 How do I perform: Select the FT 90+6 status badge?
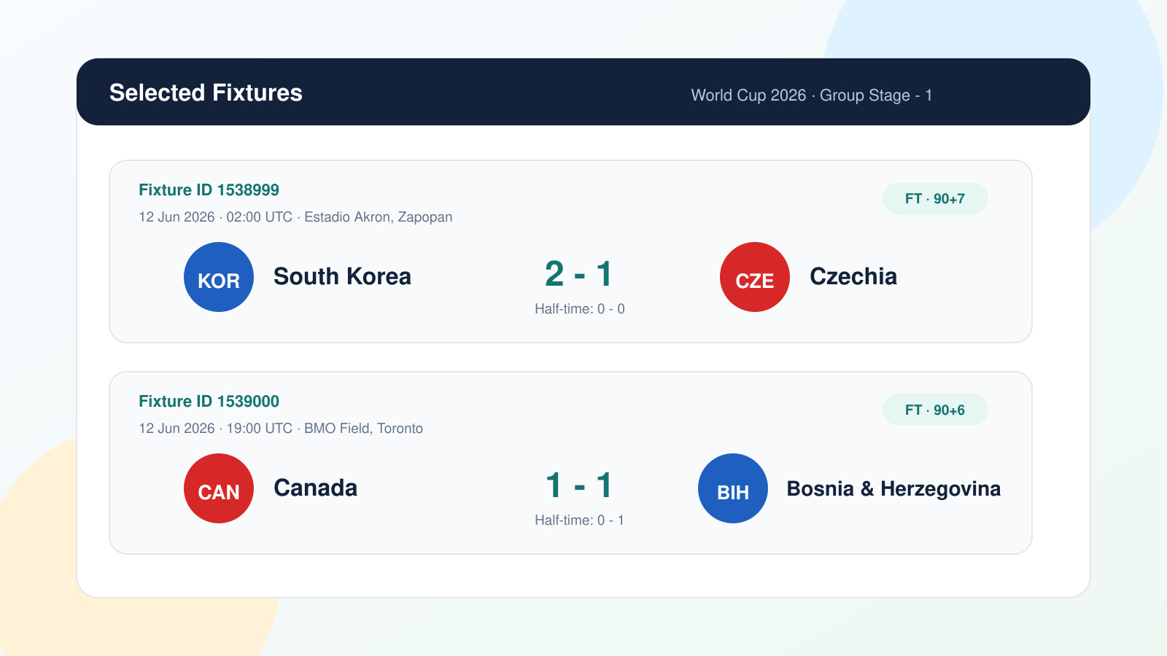[x=935, y=410]
